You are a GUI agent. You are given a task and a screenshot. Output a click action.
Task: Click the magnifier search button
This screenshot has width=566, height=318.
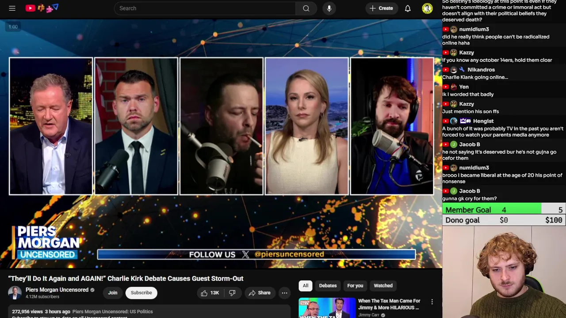(x=306, y=8)
